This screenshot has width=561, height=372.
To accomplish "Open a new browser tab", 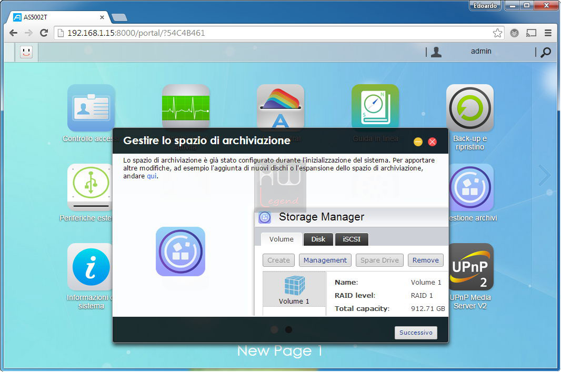I will point(119,17).
